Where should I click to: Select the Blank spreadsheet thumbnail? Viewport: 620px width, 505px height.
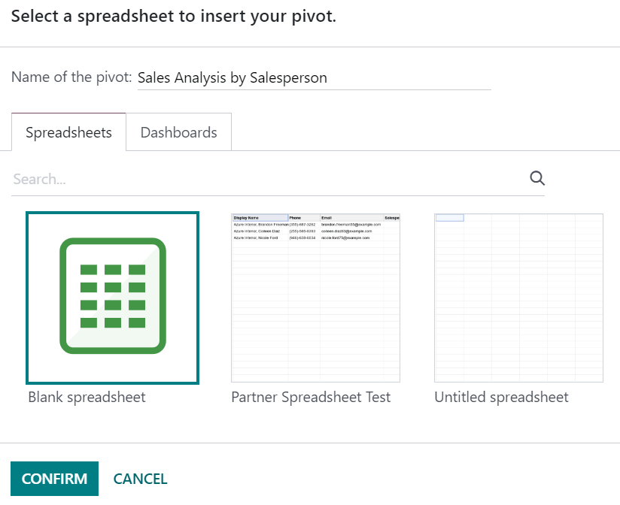point(112,294)
